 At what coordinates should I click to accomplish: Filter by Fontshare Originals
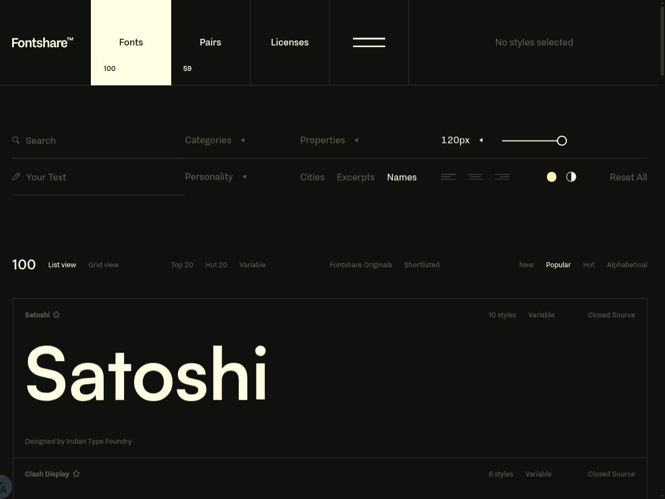(361, 264)
